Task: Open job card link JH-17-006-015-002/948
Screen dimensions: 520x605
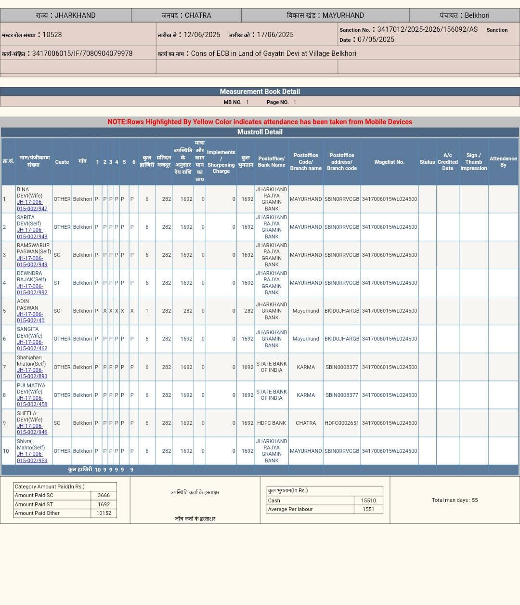Action: pyautogui.click(x=32, y=233)
